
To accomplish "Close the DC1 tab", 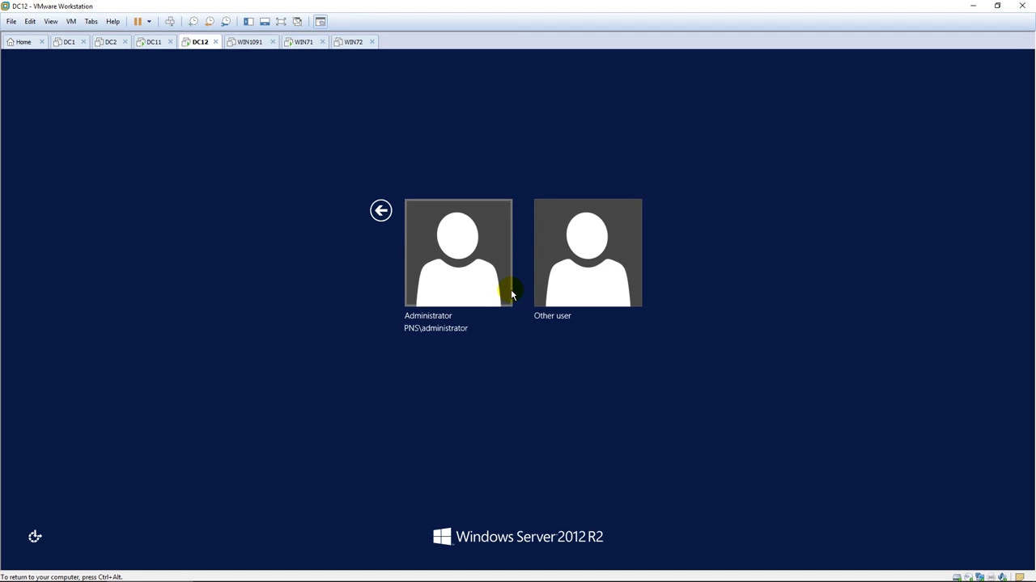I will [x=83, y=41].
